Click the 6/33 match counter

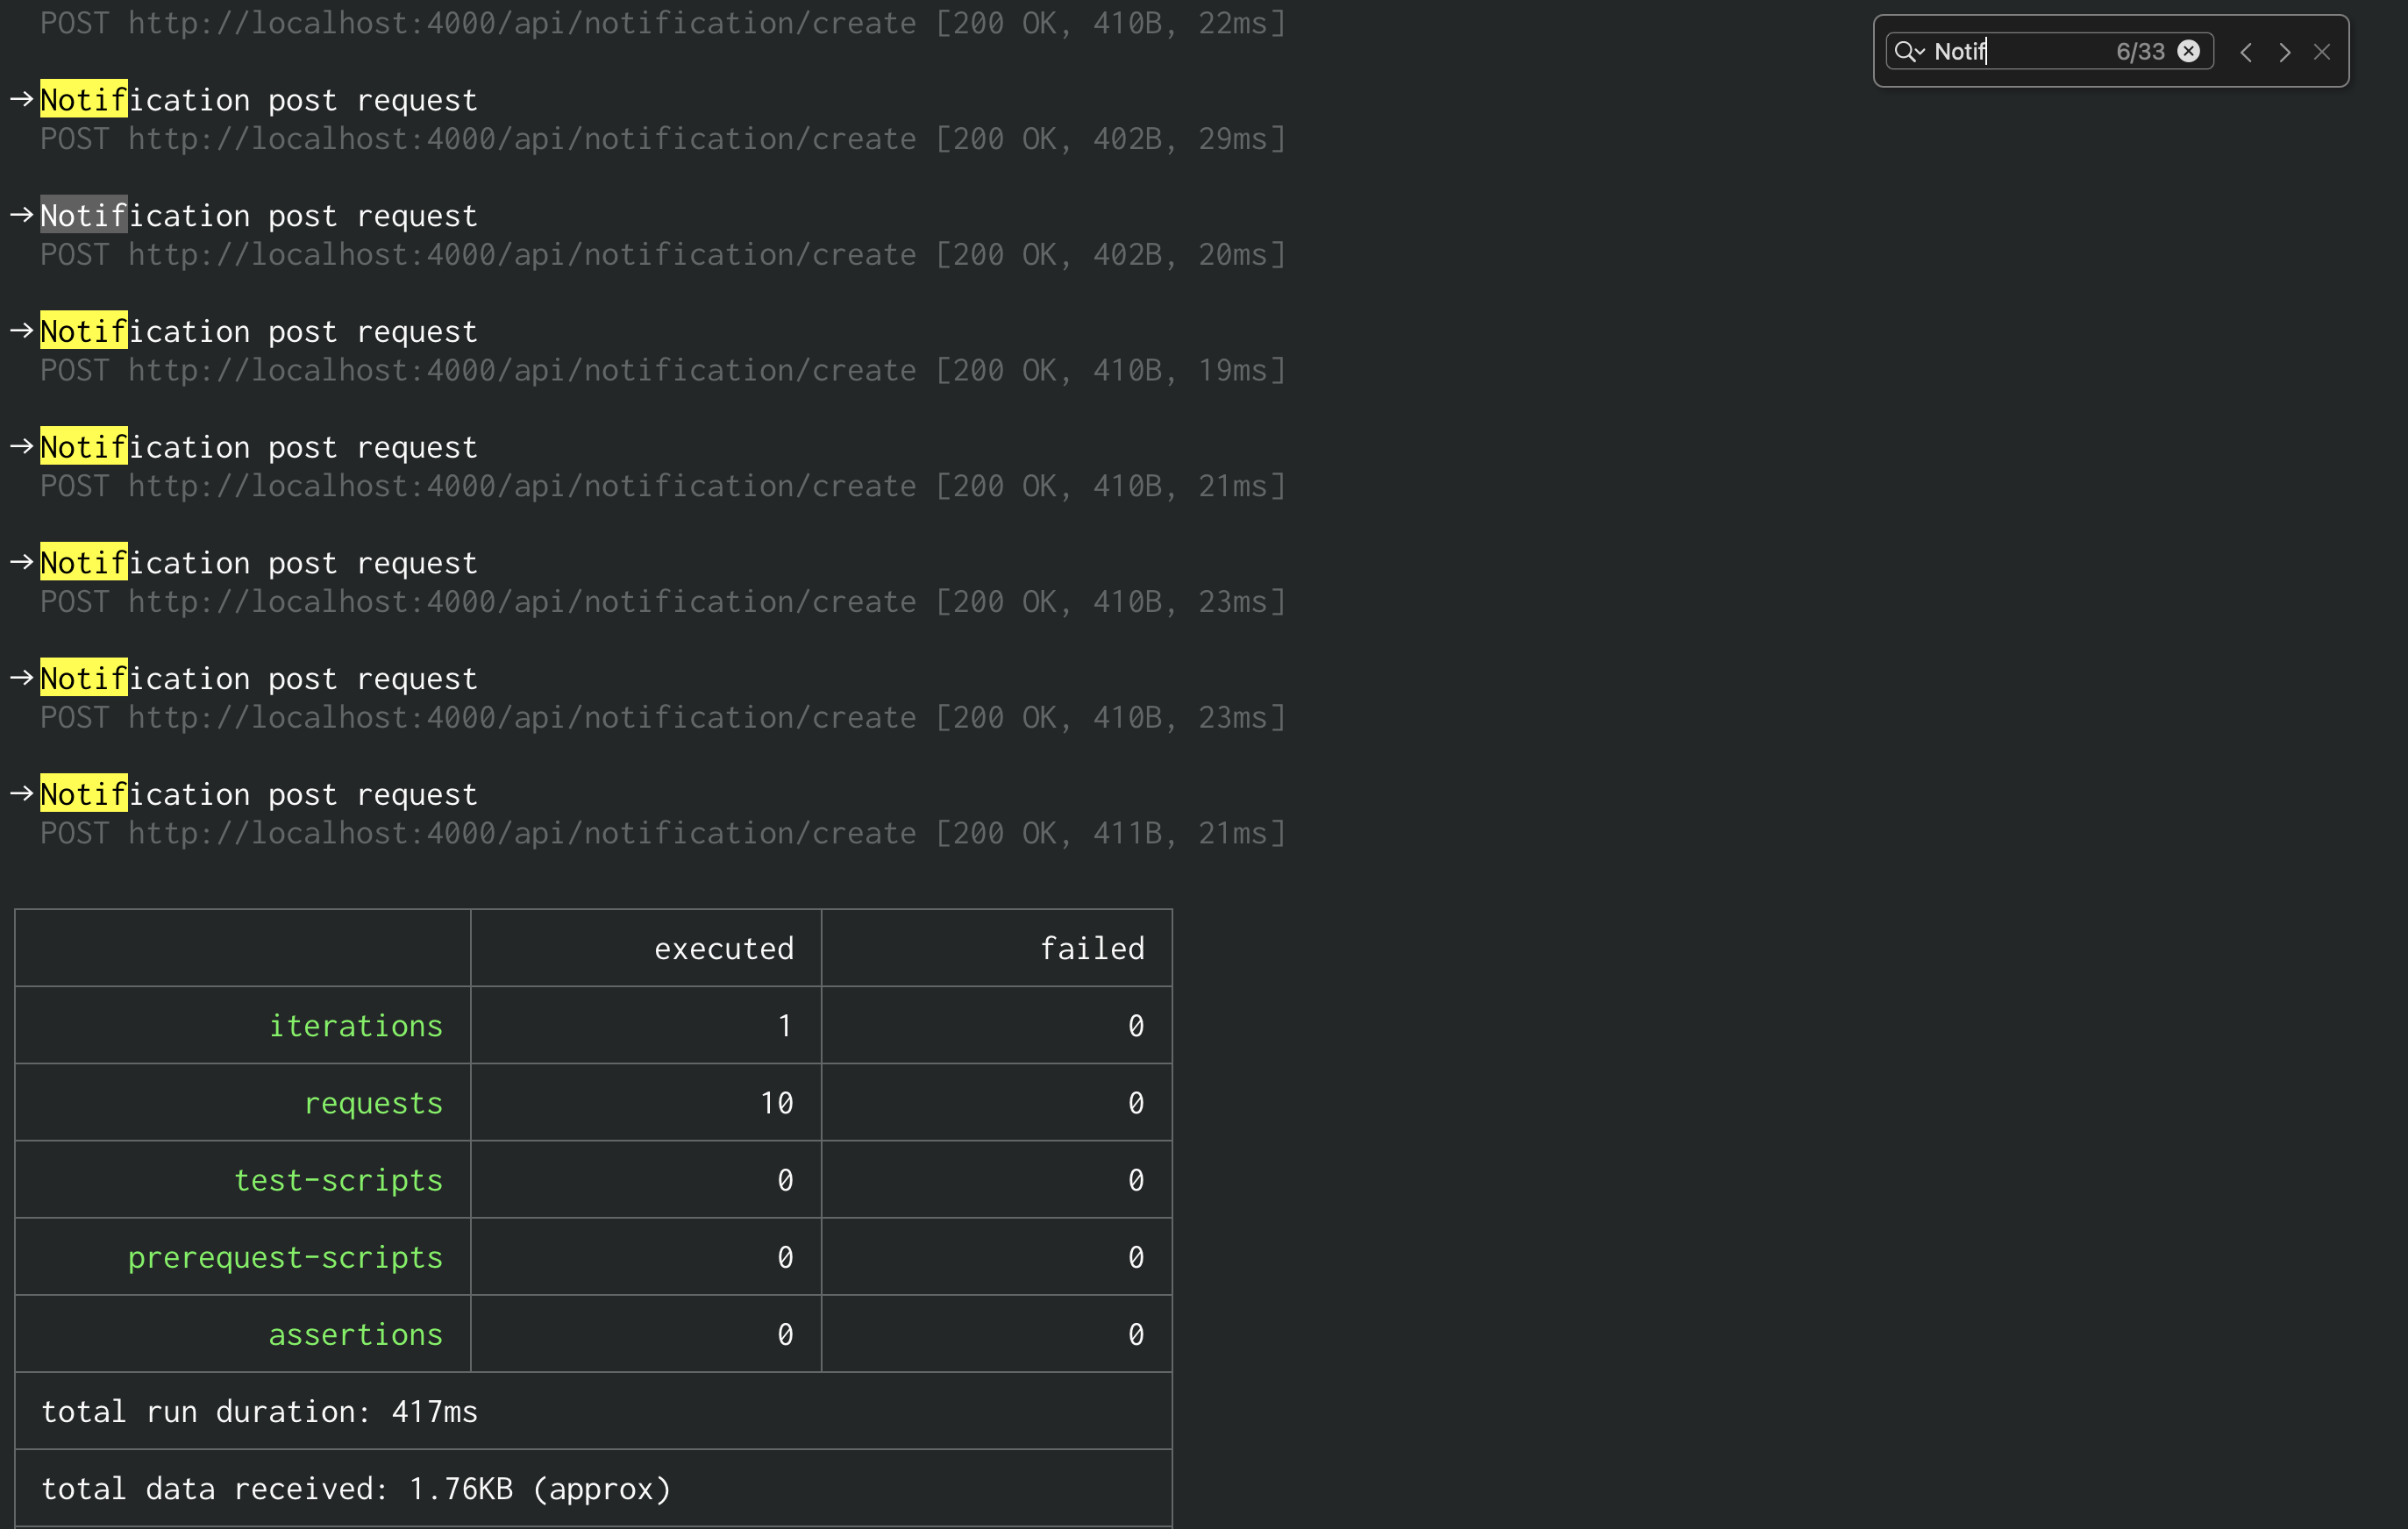pos(2140,51)
